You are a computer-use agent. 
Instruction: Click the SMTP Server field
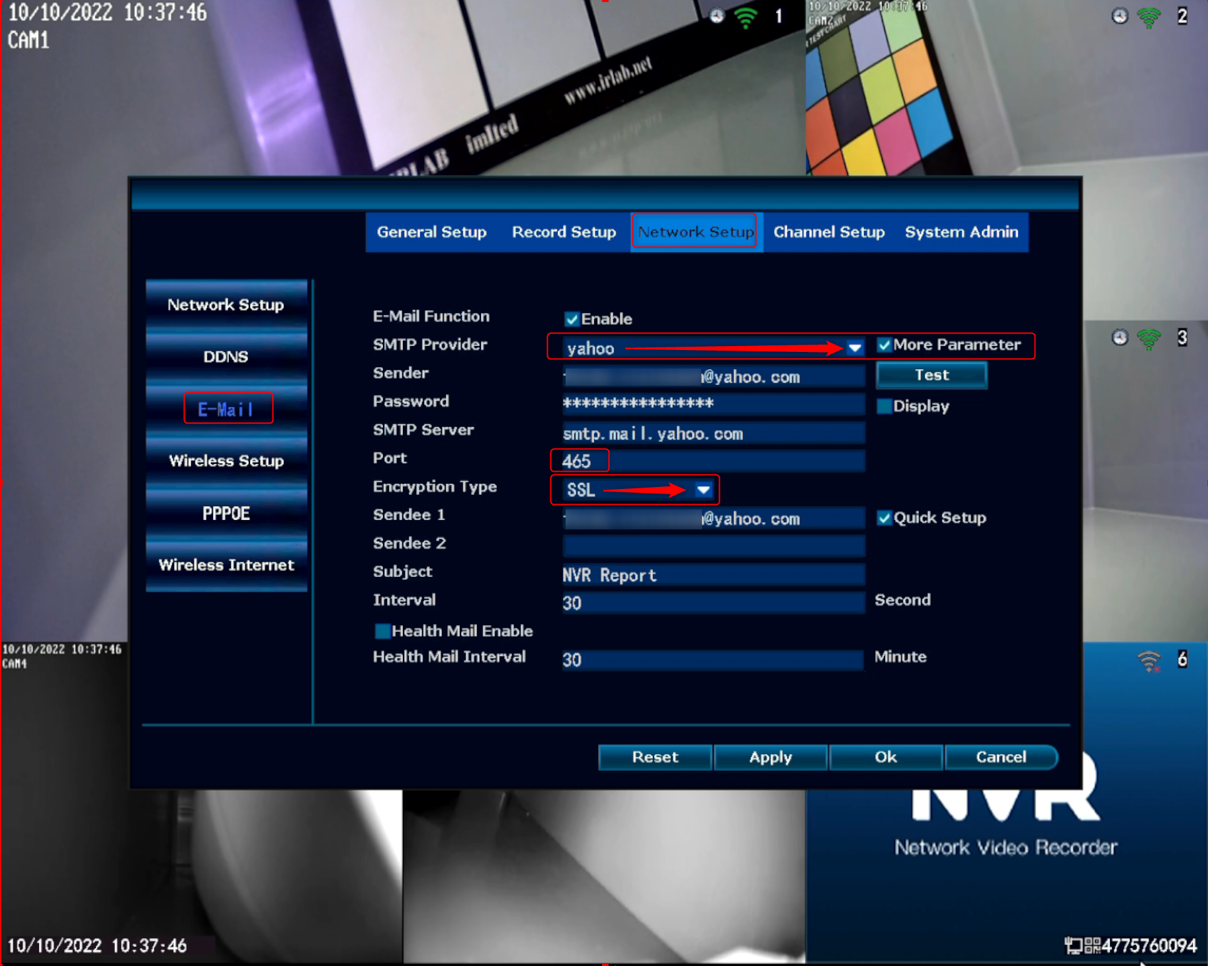tap(714, 433)
